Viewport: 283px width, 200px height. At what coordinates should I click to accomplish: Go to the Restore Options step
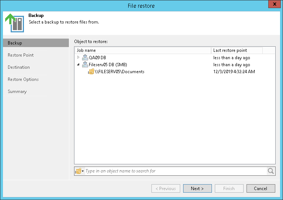tap(23, 79)
